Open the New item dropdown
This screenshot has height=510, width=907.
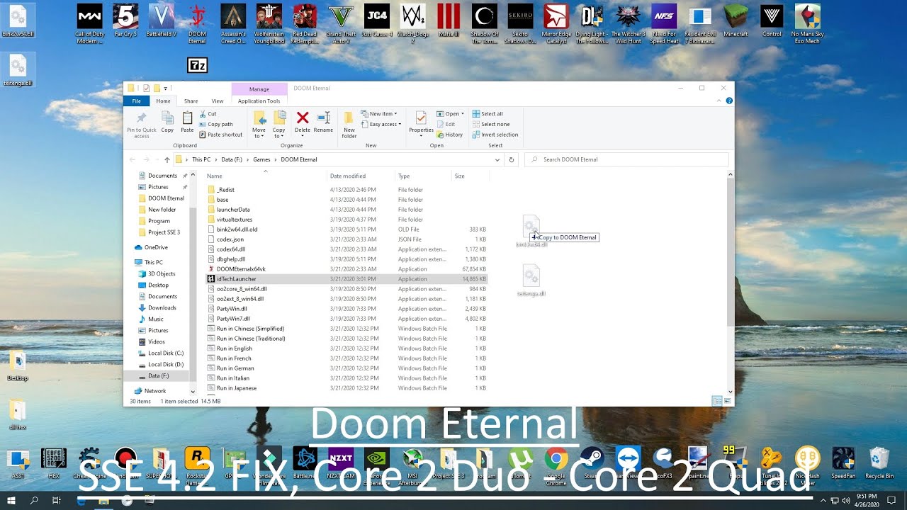pyautogui.click(x=379, y=114)
